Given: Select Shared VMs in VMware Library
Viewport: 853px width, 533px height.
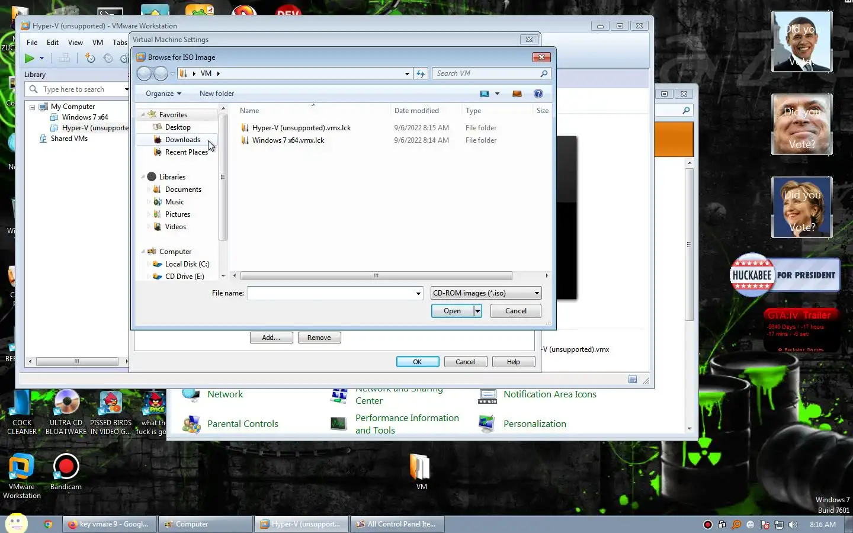Looking at the screenshot, I should pos(69,139).
